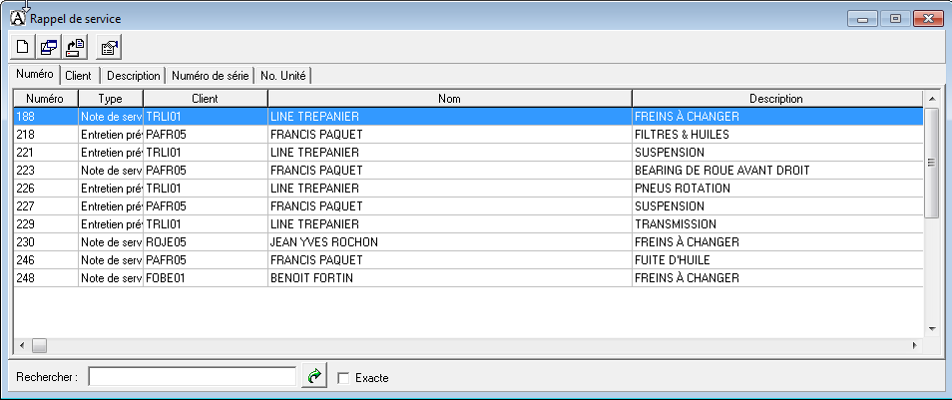Screen dimensions: 952x400
Task: Select row number 223
Action: pyautogui.click(x=468, y=170)
